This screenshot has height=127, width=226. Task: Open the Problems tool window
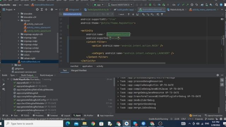coord(38,115)
